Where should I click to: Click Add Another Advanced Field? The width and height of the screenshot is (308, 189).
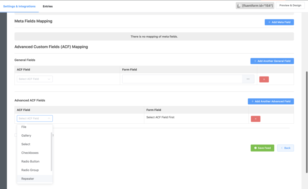pyautogui.click(x=271, y=101)
